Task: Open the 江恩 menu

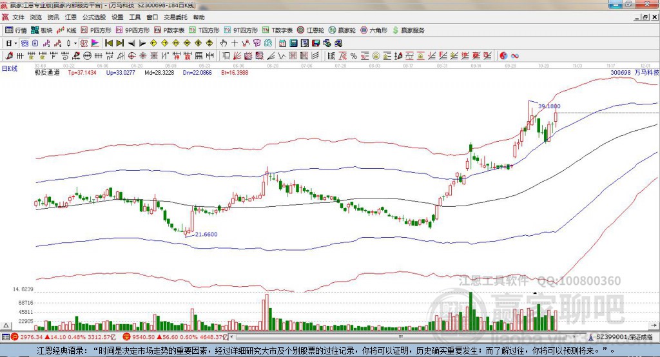Action: click(x=71, y=17)
